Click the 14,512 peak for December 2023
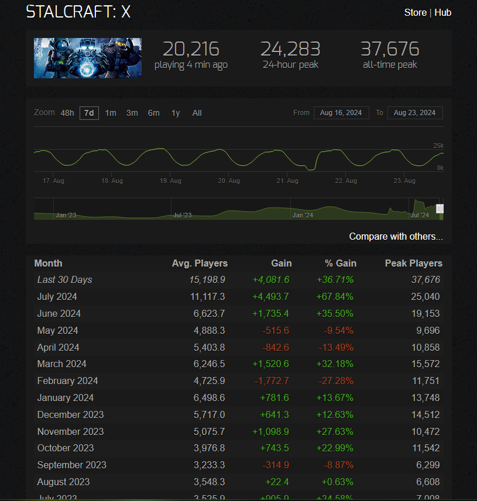The height and width of the screenshot is (501, 477). pos(425,414)
